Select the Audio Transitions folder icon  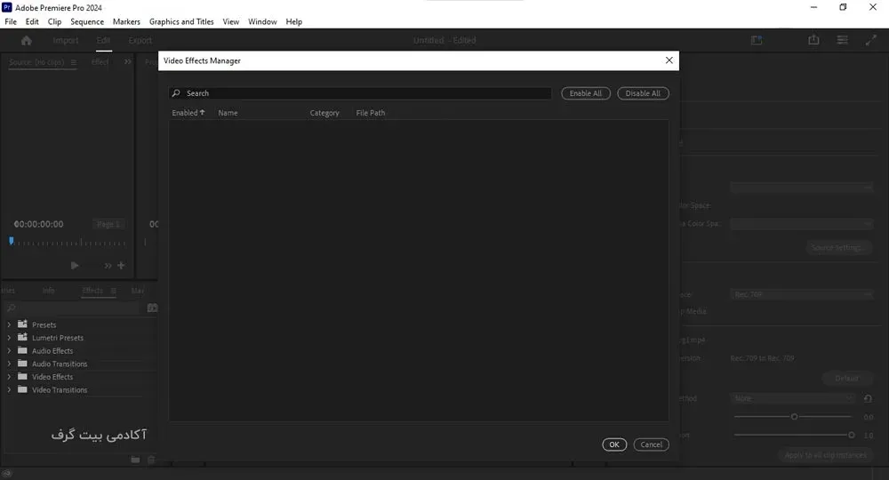pyautogui.click(x=23, y=364)
